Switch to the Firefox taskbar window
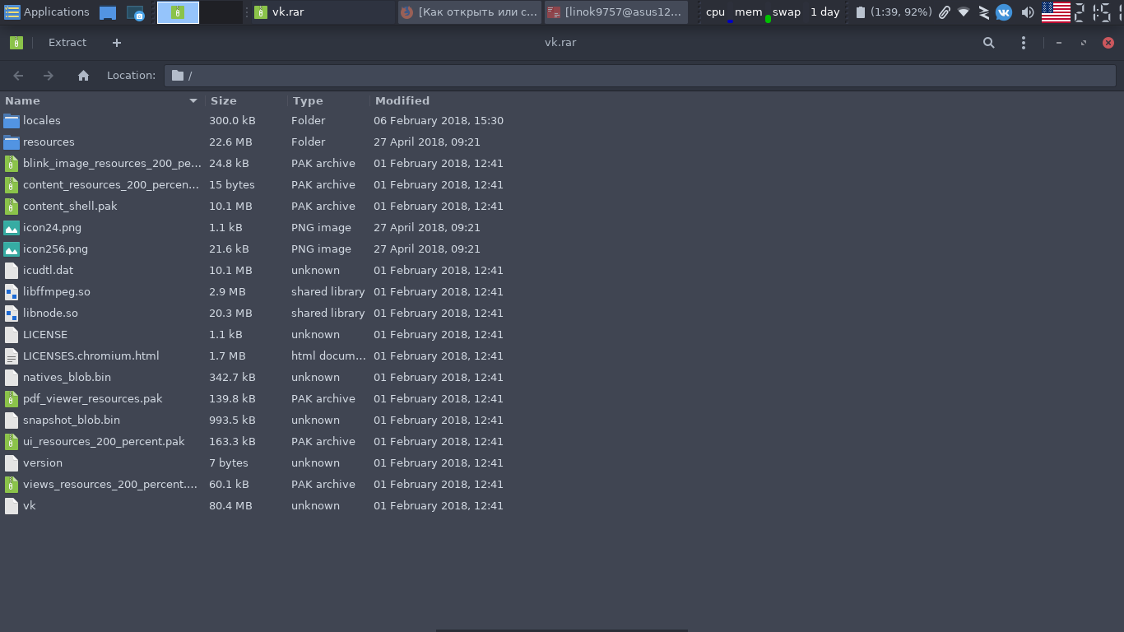Viewport: 1124px width, 632px height. click(469, 12)
